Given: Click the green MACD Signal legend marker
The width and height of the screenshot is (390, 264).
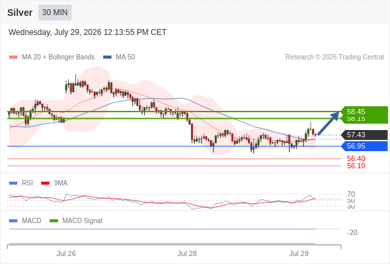Looking at the screenshot, I should (x=54, y=221).
